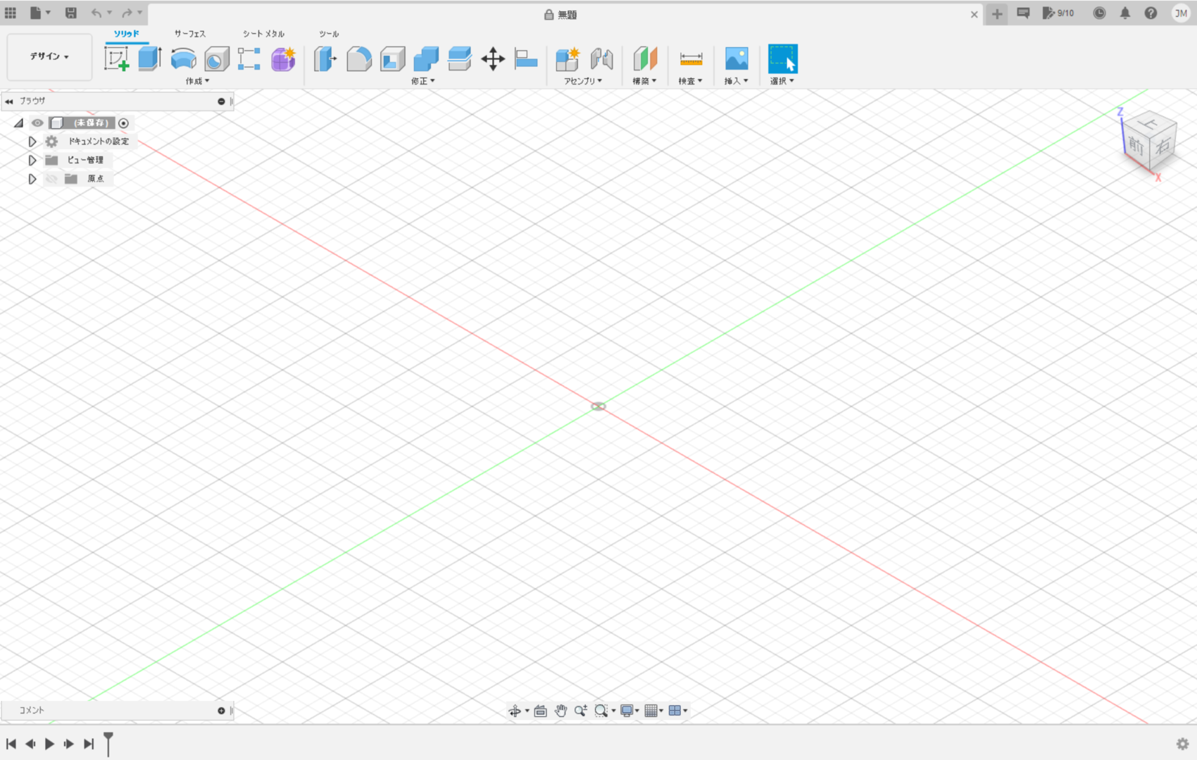Activate the Select tool
The image size is (1197, 760).
click(782, 58)
